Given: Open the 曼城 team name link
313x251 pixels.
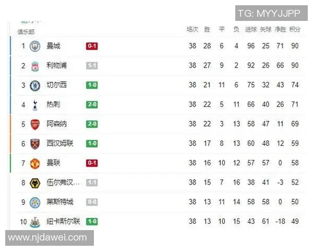Looking at the screenshot, I should pyautogui.click(x=53, y=46).
